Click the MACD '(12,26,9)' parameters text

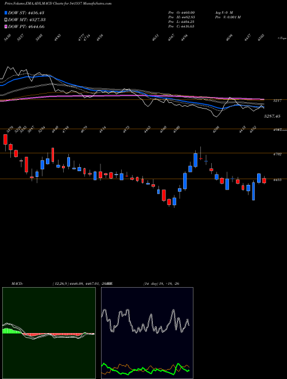pyautogui.click(x=60, y=284)
